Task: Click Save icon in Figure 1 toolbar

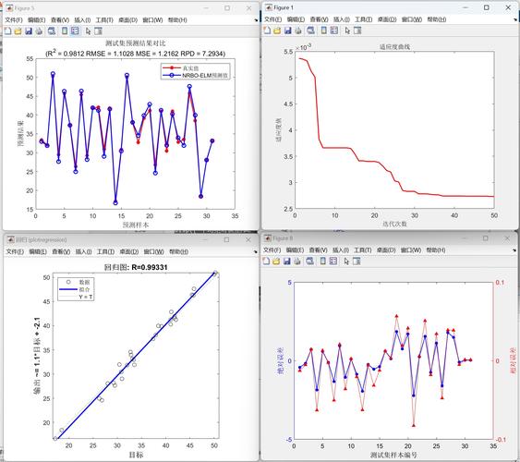Action: [x=287, y=30]
